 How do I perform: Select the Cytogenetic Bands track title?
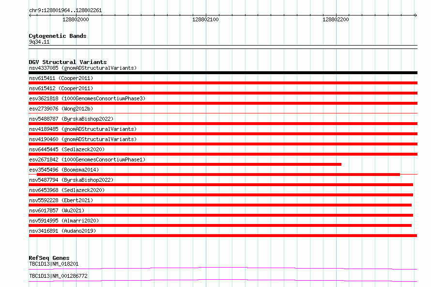tap(58, 36)
